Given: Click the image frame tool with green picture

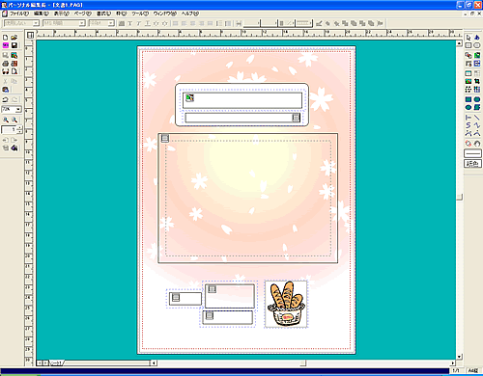Looking at the screenshot, I should click(x=477, y=56).
